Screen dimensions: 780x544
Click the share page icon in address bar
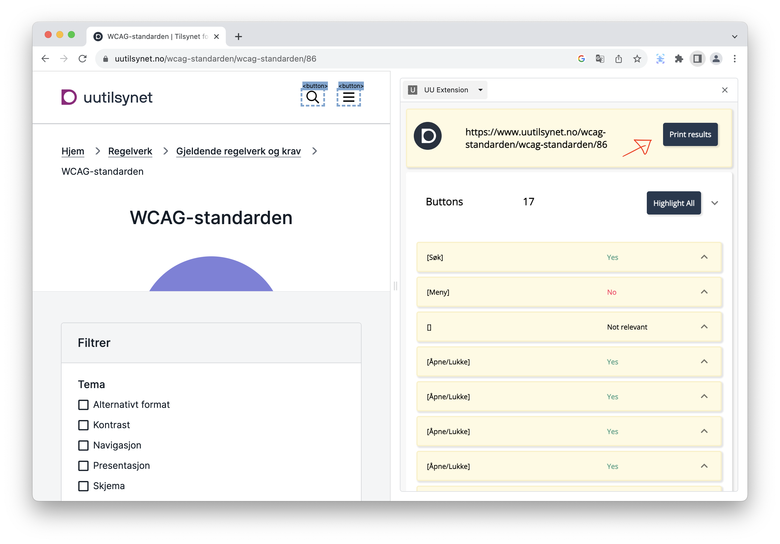[618, 59]
